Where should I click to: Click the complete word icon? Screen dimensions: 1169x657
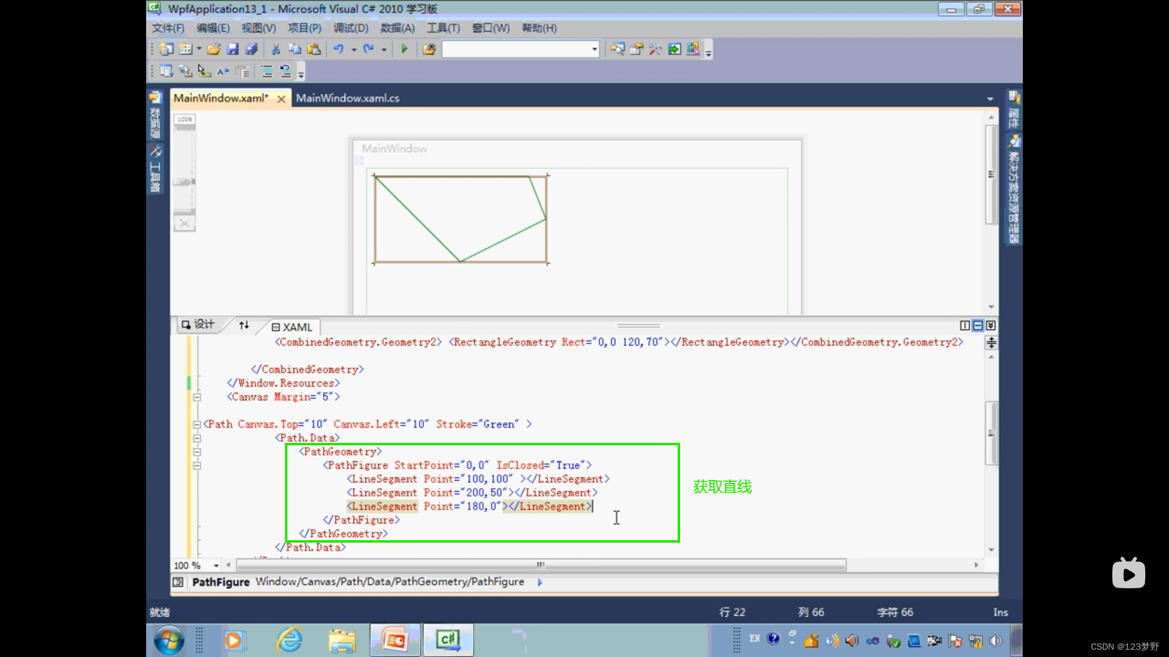(223, 71)
